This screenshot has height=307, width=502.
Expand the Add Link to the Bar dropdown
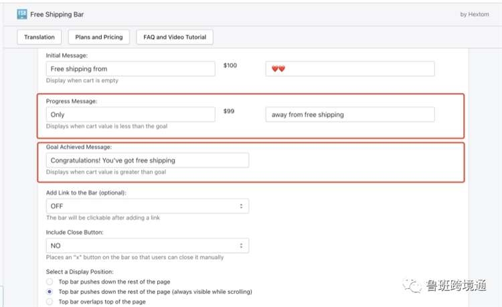(x=147, y=206)
